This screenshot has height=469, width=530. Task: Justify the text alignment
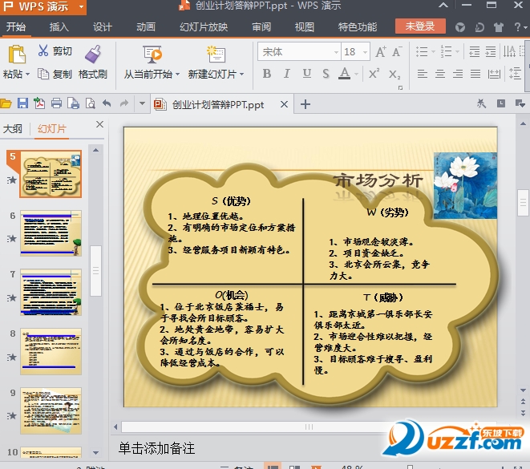pyautogui.click(x=475, y=74)
